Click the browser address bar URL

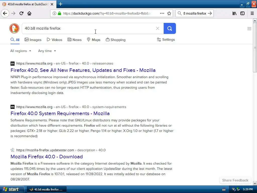(x=107, y=13)
